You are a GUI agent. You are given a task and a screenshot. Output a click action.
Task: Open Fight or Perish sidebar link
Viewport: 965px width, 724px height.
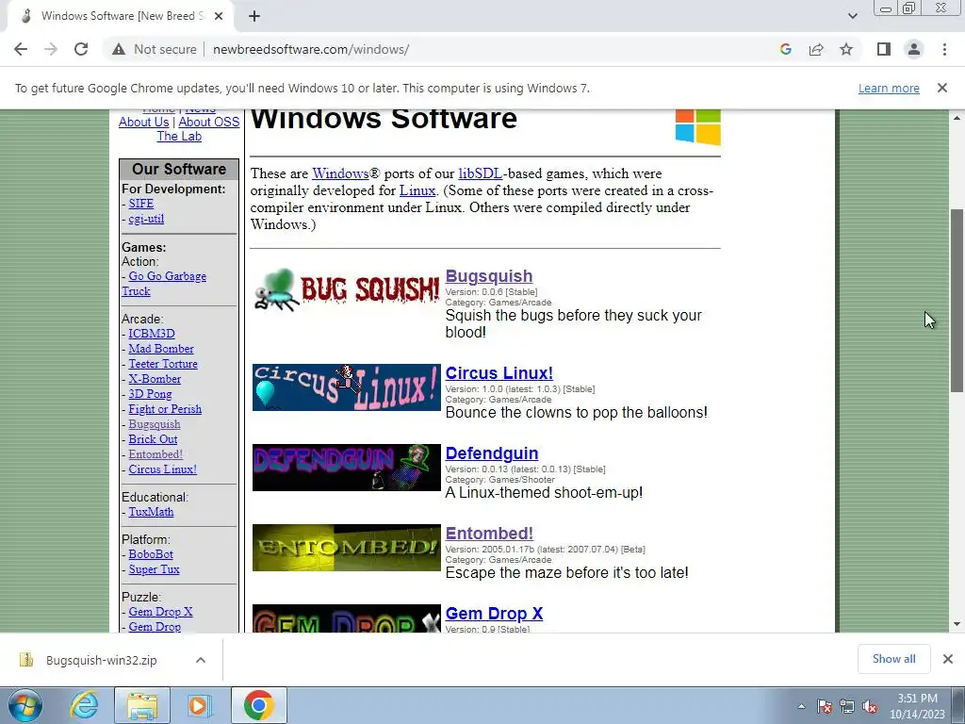coord(165,409)
